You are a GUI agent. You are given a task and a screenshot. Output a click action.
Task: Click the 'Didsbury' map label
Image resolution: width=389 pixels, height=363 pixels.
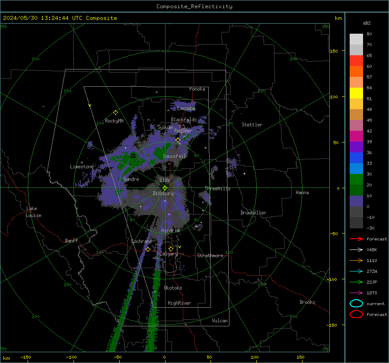pos(163,193)
